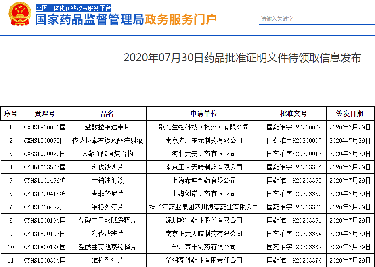Click serial number 10 cell
This screenshot has width=375, height=267.
(x=11, y=247)
